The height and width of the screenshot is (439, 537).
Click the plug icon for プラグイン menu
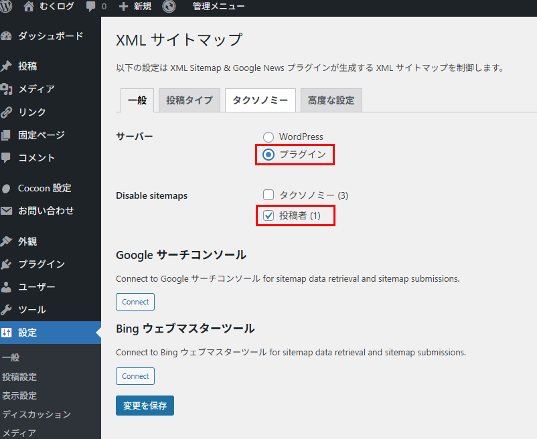point(7,264)
